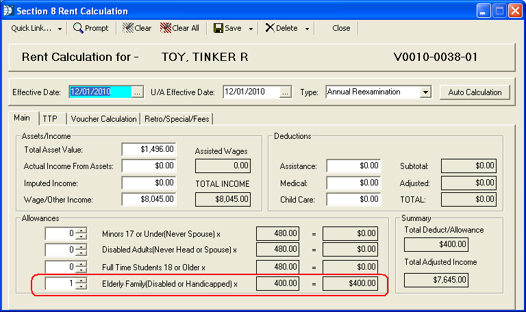Expand the Save dropdown arrow
This screenshot has height=312, width=526.
click(x=251, y=29)
